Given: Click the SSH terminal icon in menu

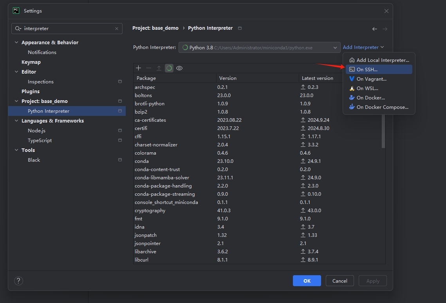Looking at the screenshot, I should coord(352,69).
